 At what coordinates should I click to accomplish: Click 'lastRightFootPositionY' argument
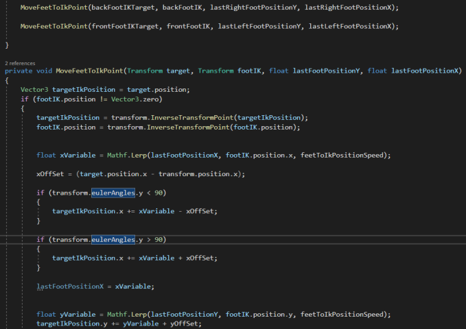click(x=253, y=8)
